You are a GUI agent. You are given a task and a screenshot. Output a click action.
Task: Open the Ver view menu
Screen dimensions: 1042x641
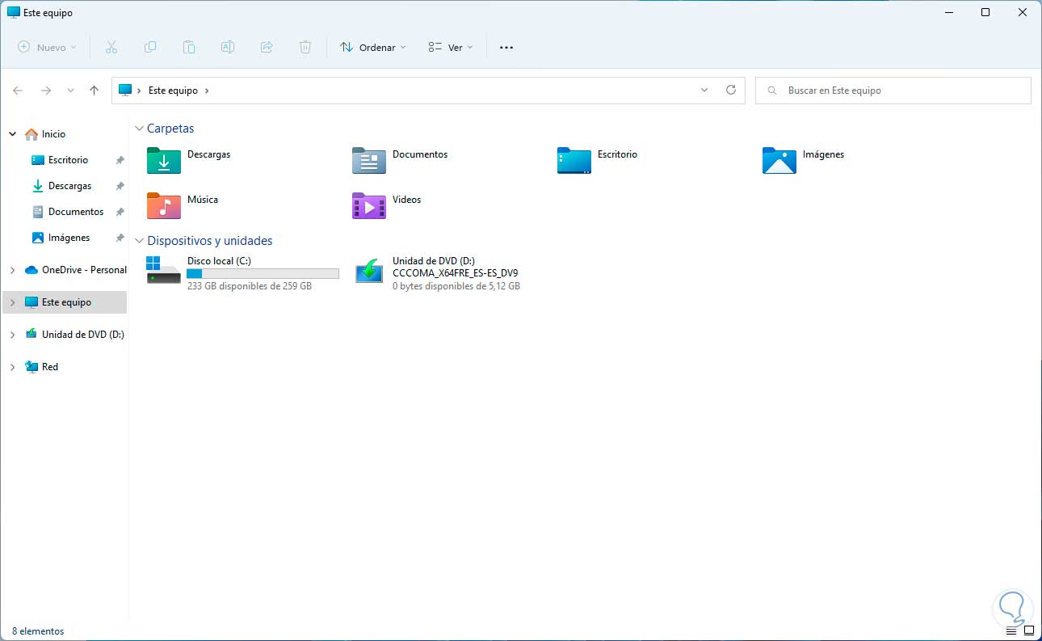(x=450, y=48)
